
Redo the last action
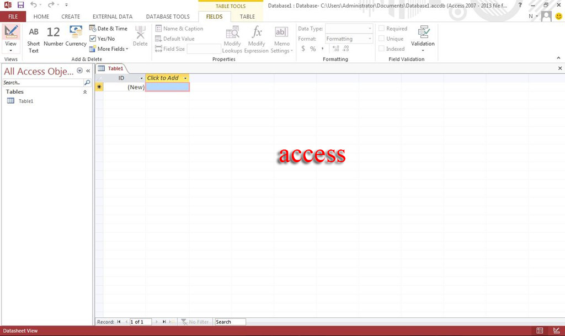point(51,4)
